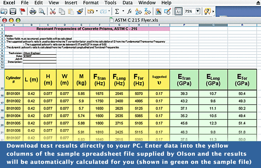Click the Undo arrow icon
Image resolution: width=261 pixels, height=168 pixels.
click(x=91, y=12)
